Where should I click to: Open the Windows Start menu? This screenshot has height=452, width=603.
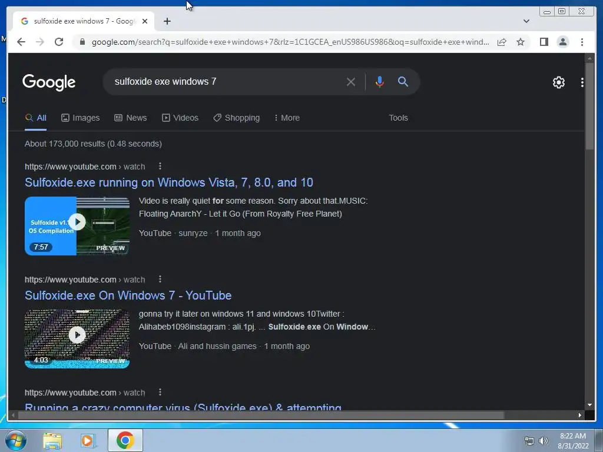(x=16, y=440)
